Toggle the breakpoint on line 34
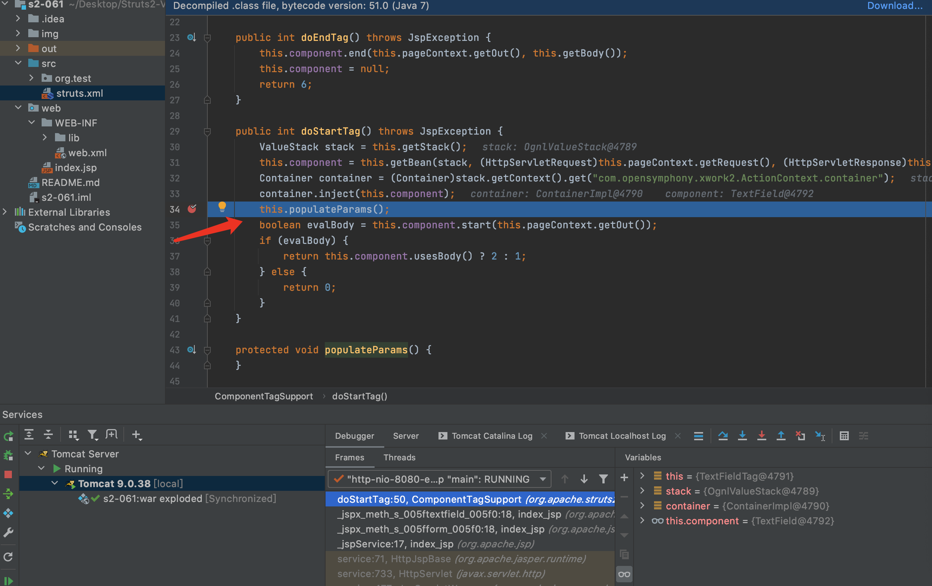Screen dimensions: 932x586 pos(192,209)
